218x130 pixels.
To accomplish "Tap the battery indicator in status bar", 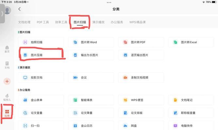I will tap(214, 2).
